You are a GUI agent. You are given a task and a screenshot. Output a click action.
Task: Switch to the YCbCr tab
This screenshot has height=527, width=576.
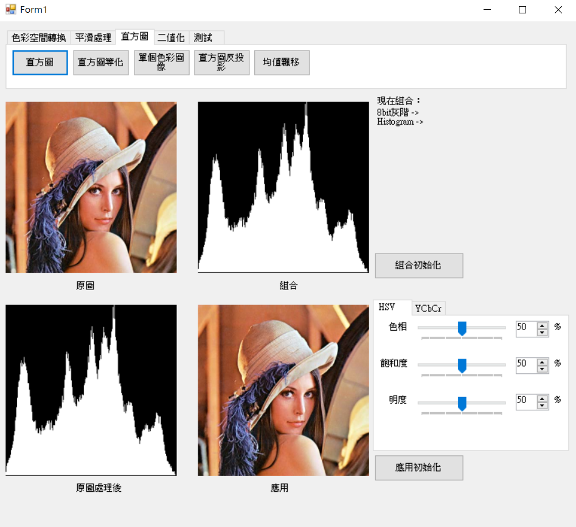428,309
